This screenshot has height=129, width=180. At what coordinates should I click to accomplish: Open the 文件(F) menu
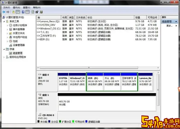point(6,7)
